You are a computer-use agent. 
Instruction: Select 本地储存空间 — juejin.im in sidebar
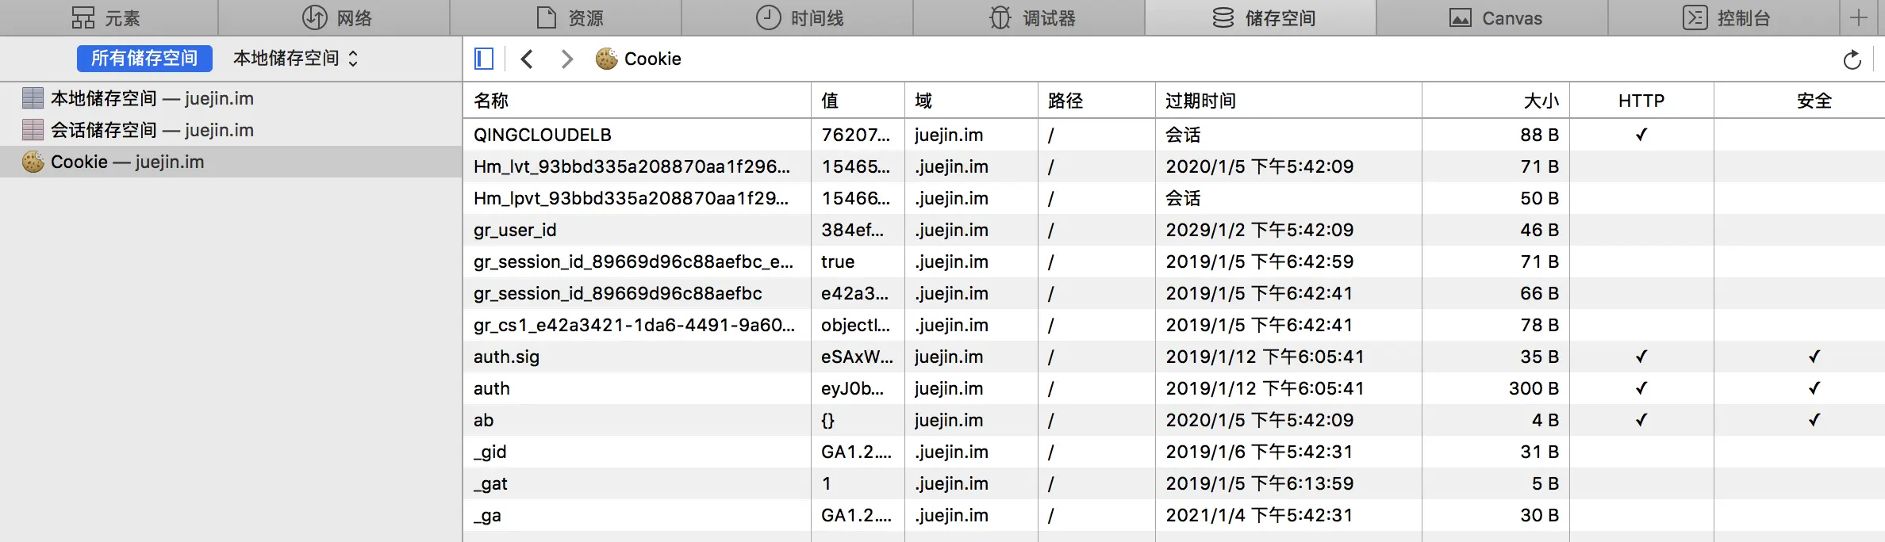[231, 98]
